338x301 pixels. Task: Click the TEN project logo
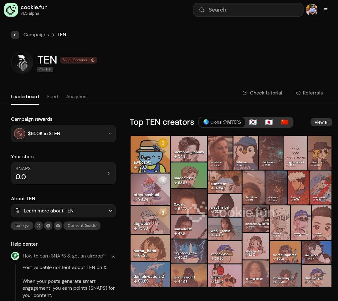pyautogui.click(x=22, y=63)
